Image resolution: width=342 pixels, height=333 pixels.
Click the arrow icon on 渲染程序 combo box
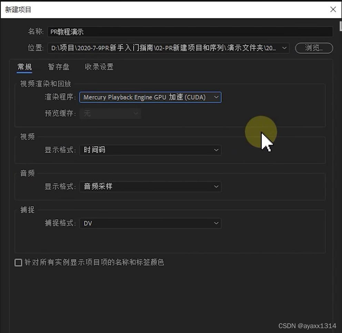tap(216, 97)
